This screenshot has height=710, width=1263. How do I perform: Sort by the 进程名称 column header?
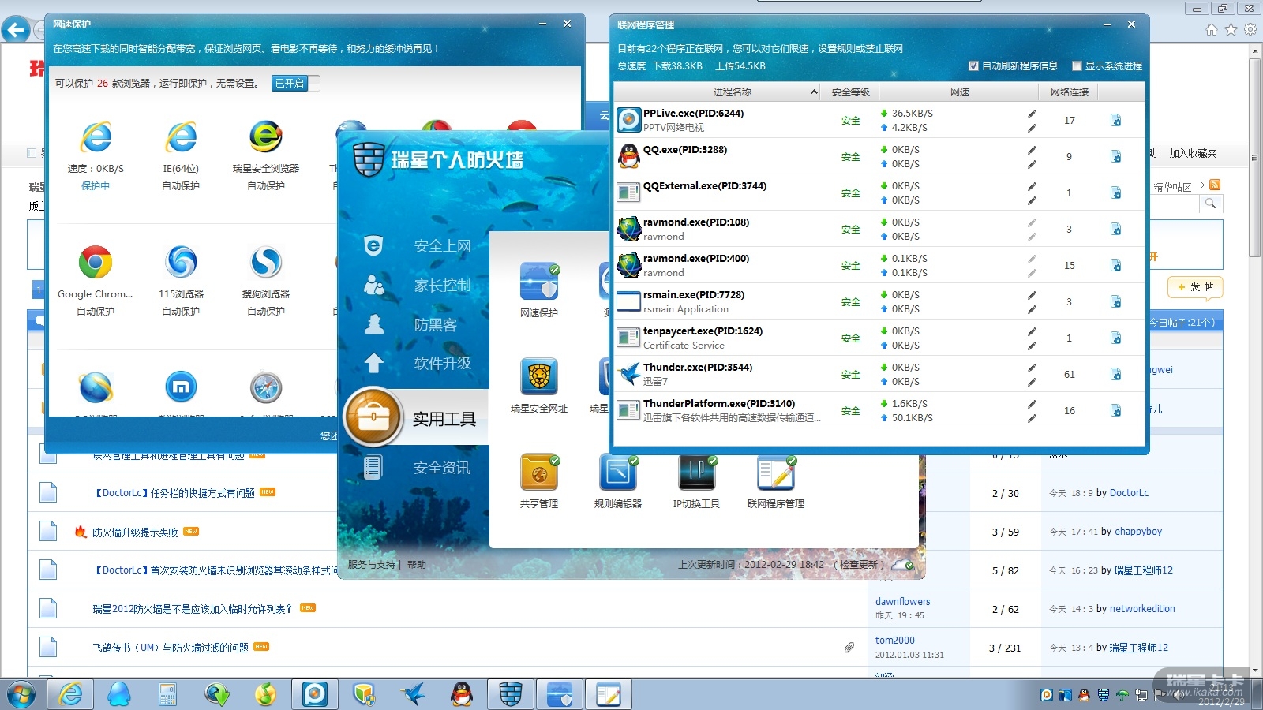click(x=733, y=92)
